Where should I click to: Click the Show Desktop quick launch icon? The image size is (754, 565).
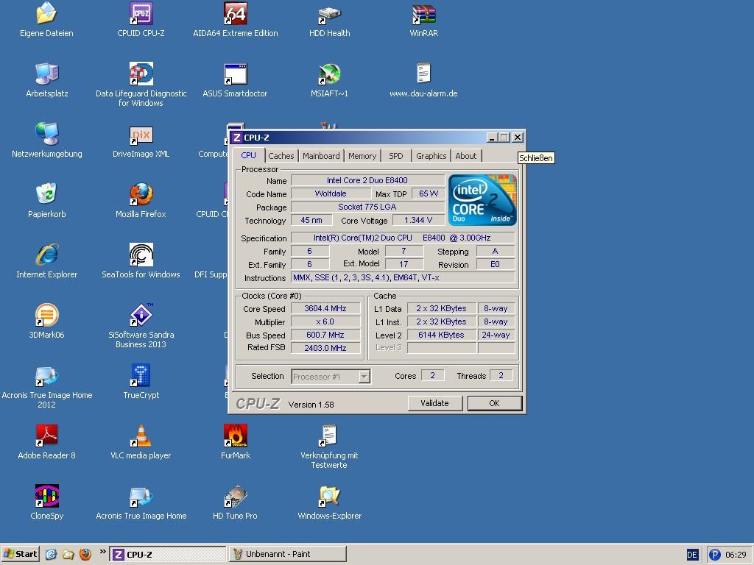click(51, 555)
